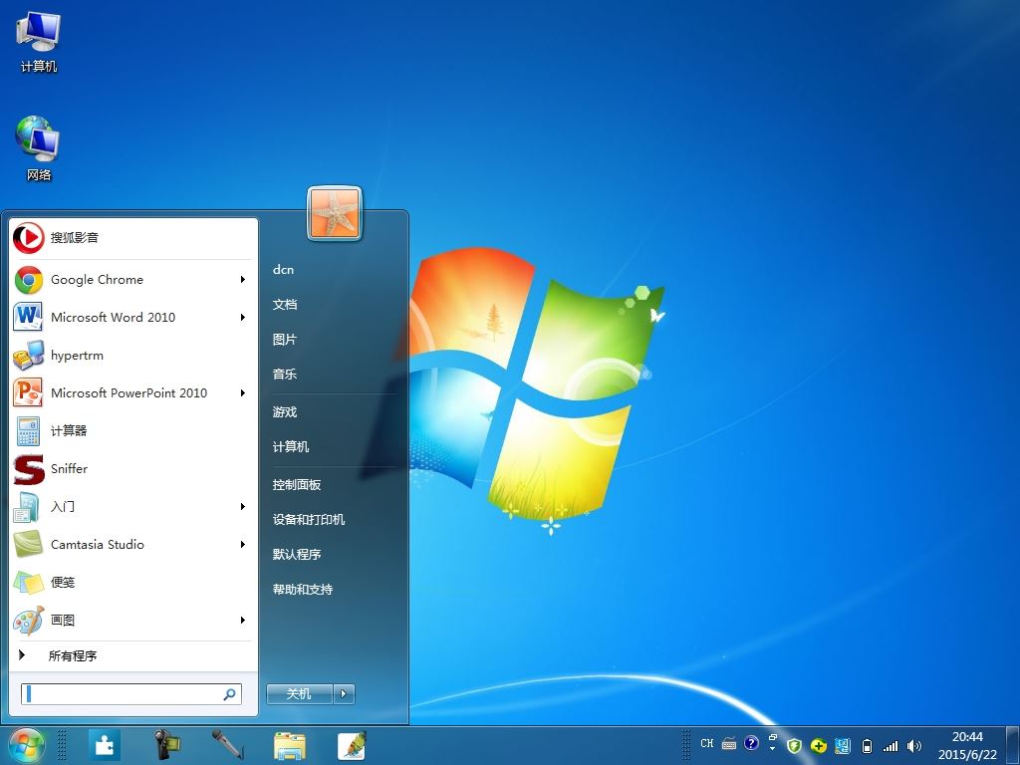Viewport: 1020px width, 765px height.
Task: Click the 网络 desktop icon
Action: click(x=39, y=148)
